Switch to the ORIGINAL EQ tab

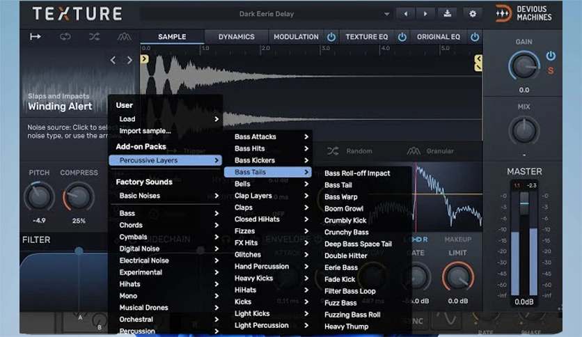click(439, 37)
